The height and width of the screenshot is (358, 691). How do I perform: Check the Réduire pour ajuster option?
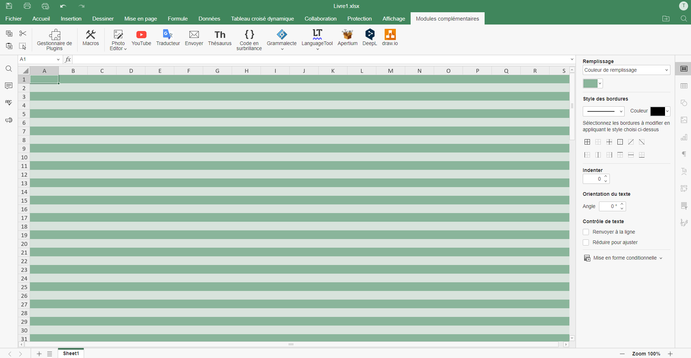point(586,243)
